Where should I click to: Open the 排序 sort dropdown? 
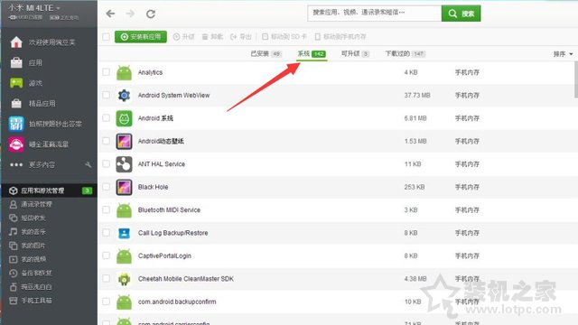coord(563,54)
